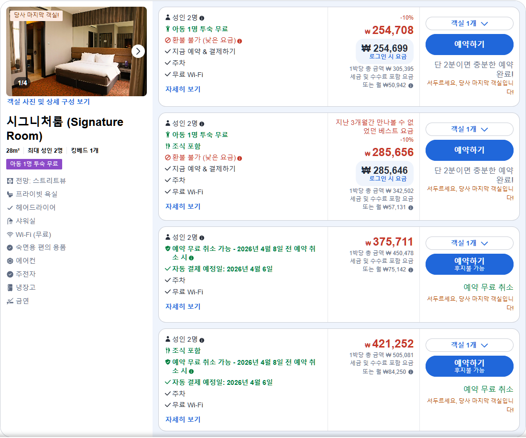Viewport: 526px width, 438px height.
Task: Open 자세히 보기 in ₩254,708 offer
Action: 183,90
